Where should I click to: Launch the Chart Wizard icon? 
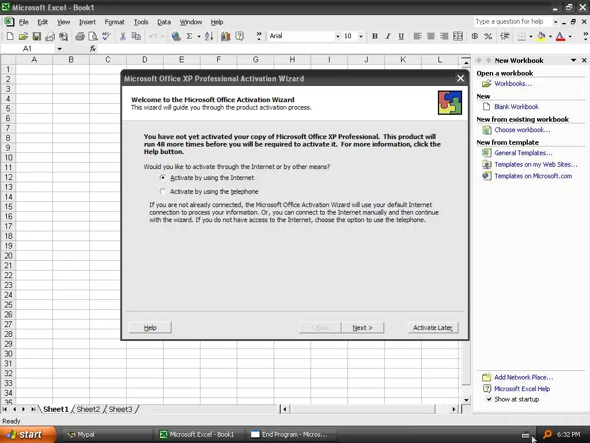pos(226,36)
